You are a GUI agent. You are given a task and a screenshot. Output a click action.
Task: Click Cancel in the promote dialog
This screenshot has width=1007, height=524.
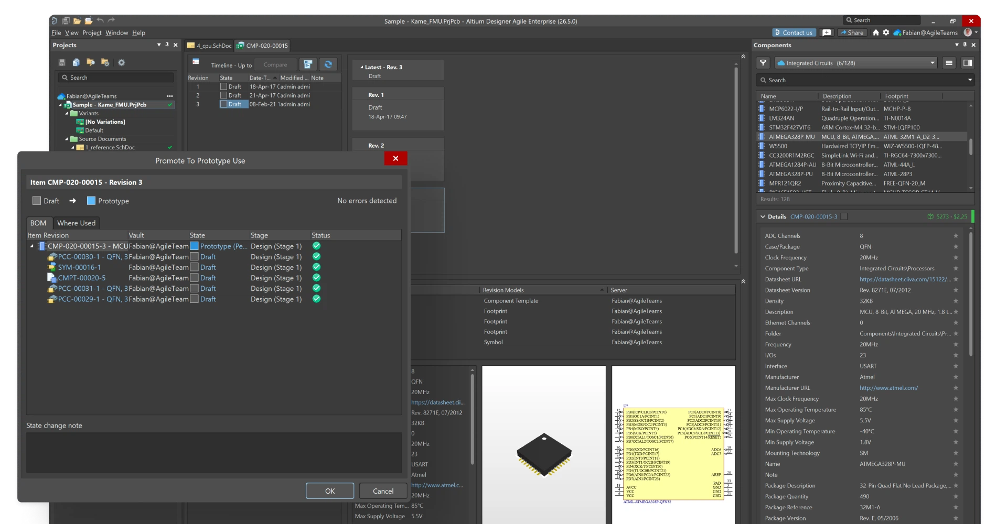click(383, 491)
